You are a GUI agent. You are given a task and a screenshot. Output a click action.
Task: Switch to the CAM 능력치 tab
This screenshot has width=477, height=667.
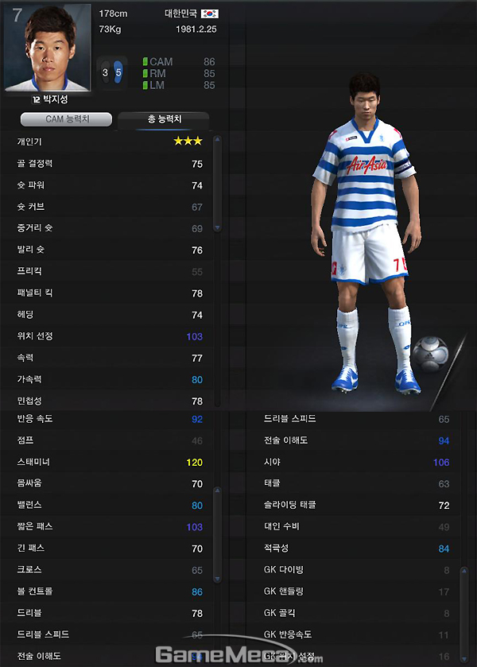[66, 119]
